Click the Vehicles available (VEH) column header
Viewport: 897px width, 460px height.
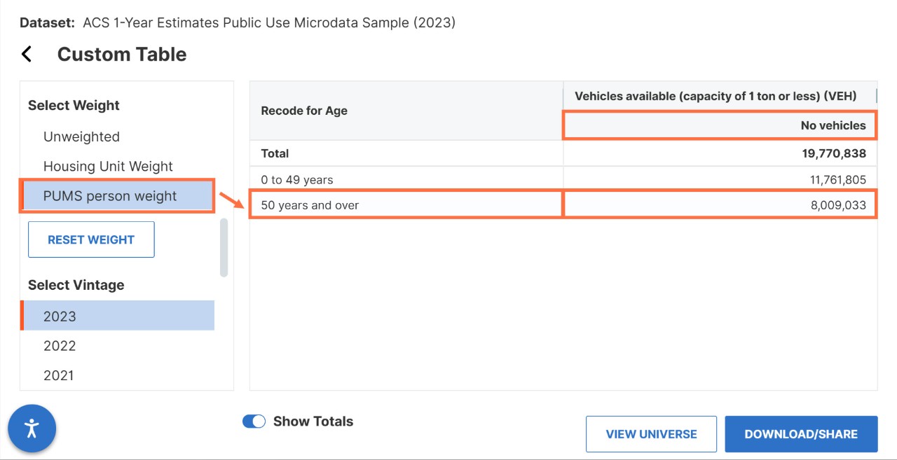715,96
